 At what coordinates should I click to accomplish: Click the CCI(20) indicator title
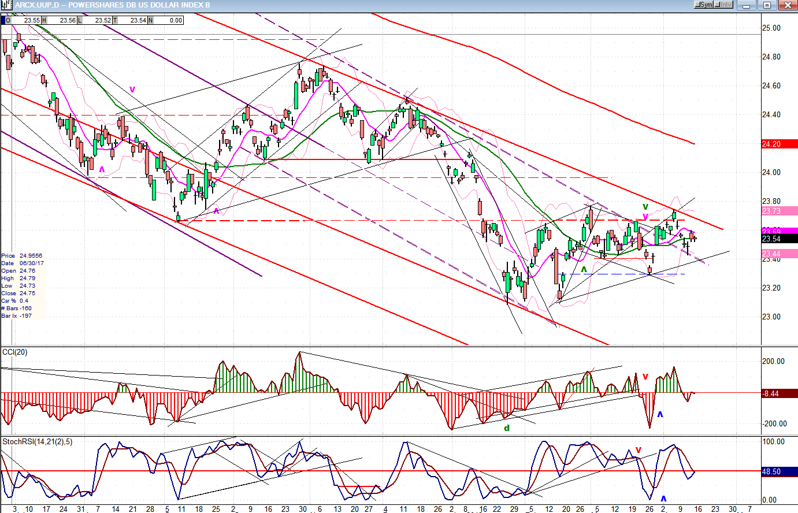[x=15, y=352]
